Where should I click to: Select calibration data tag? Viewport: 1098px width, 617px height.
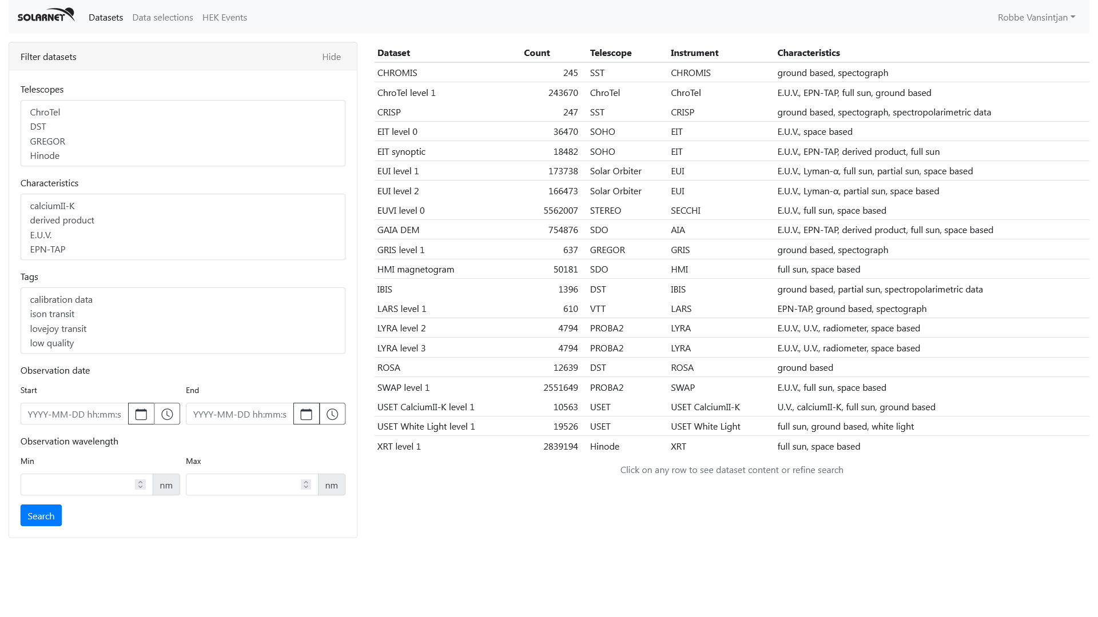(183, 299)
